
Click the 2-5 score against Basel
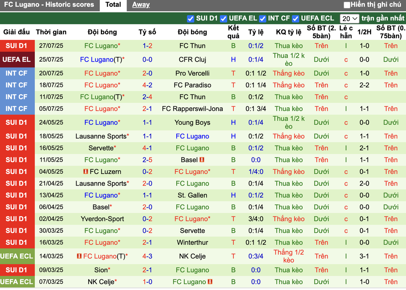[x=147, y=160]
